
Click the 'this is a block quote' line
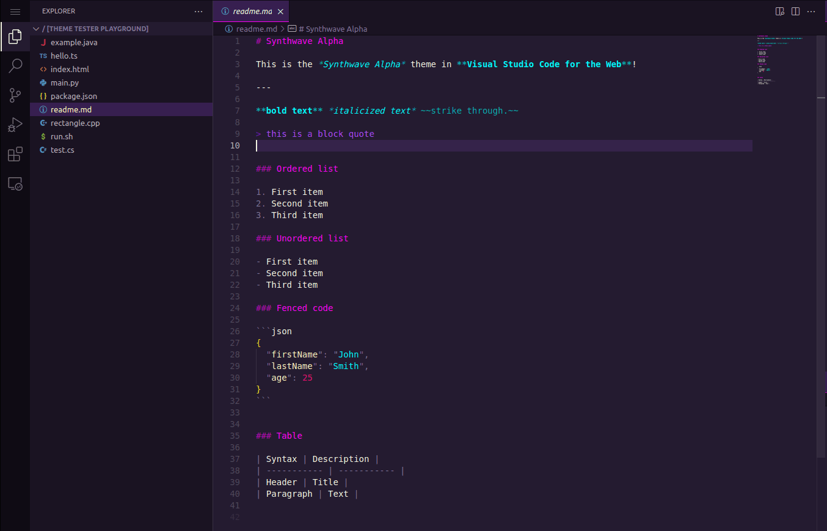click(x=315, y=134)
